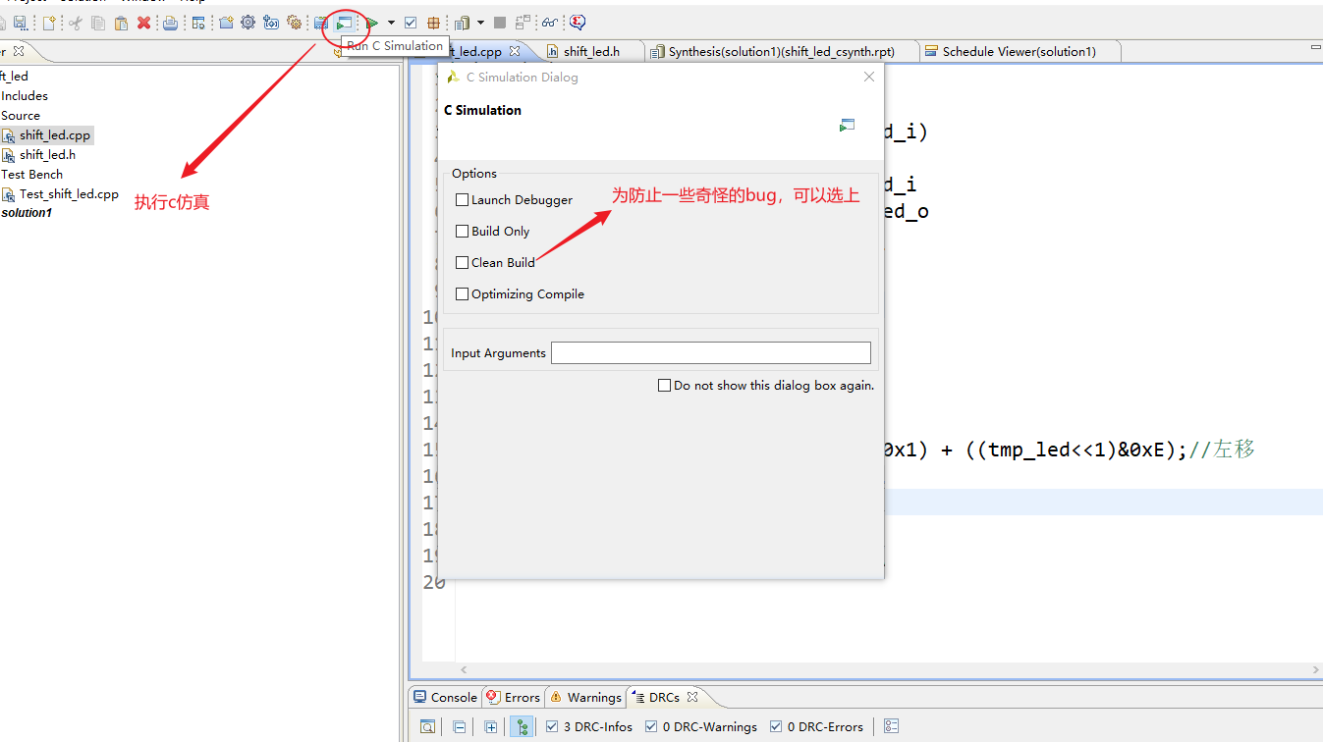Click the 'Input Arguments' label
This screenshot has width=1323, height=742.
pyautogui.click(x=498, y=353)
